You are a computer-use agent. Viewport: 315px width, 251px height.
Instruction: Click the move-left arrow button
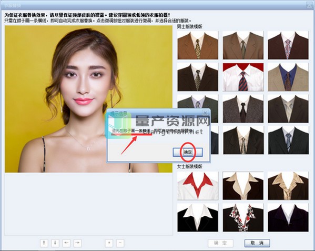coord(66,243)
